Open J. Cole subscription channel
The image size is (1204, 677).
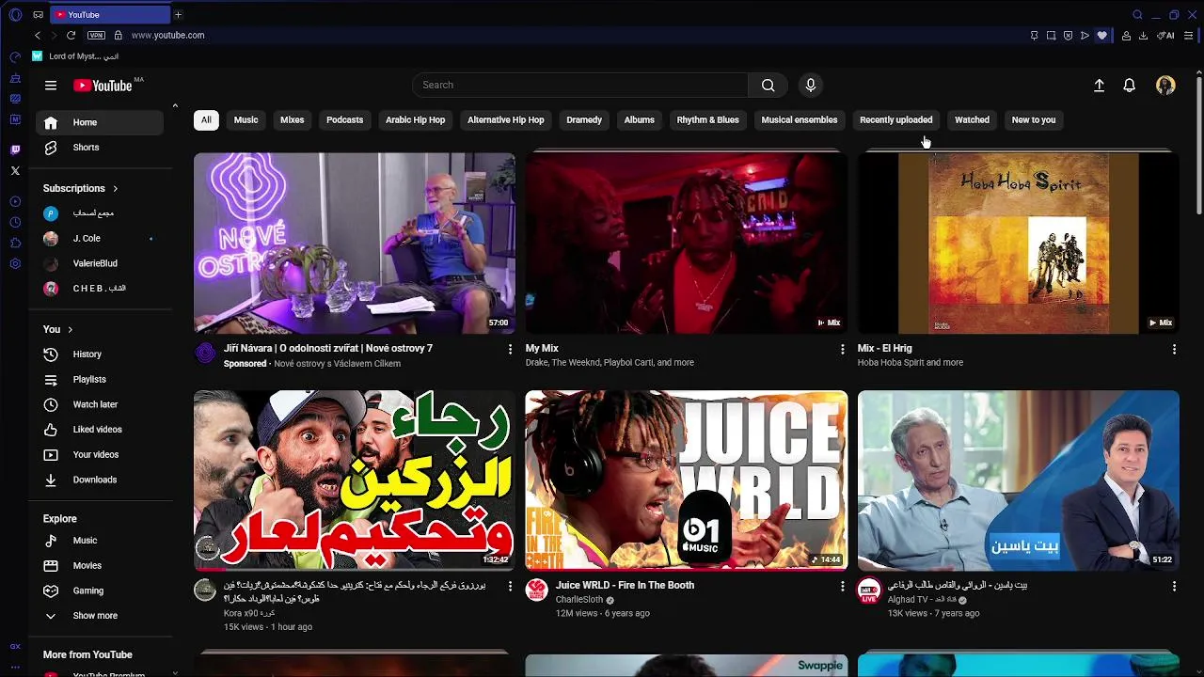100,239
